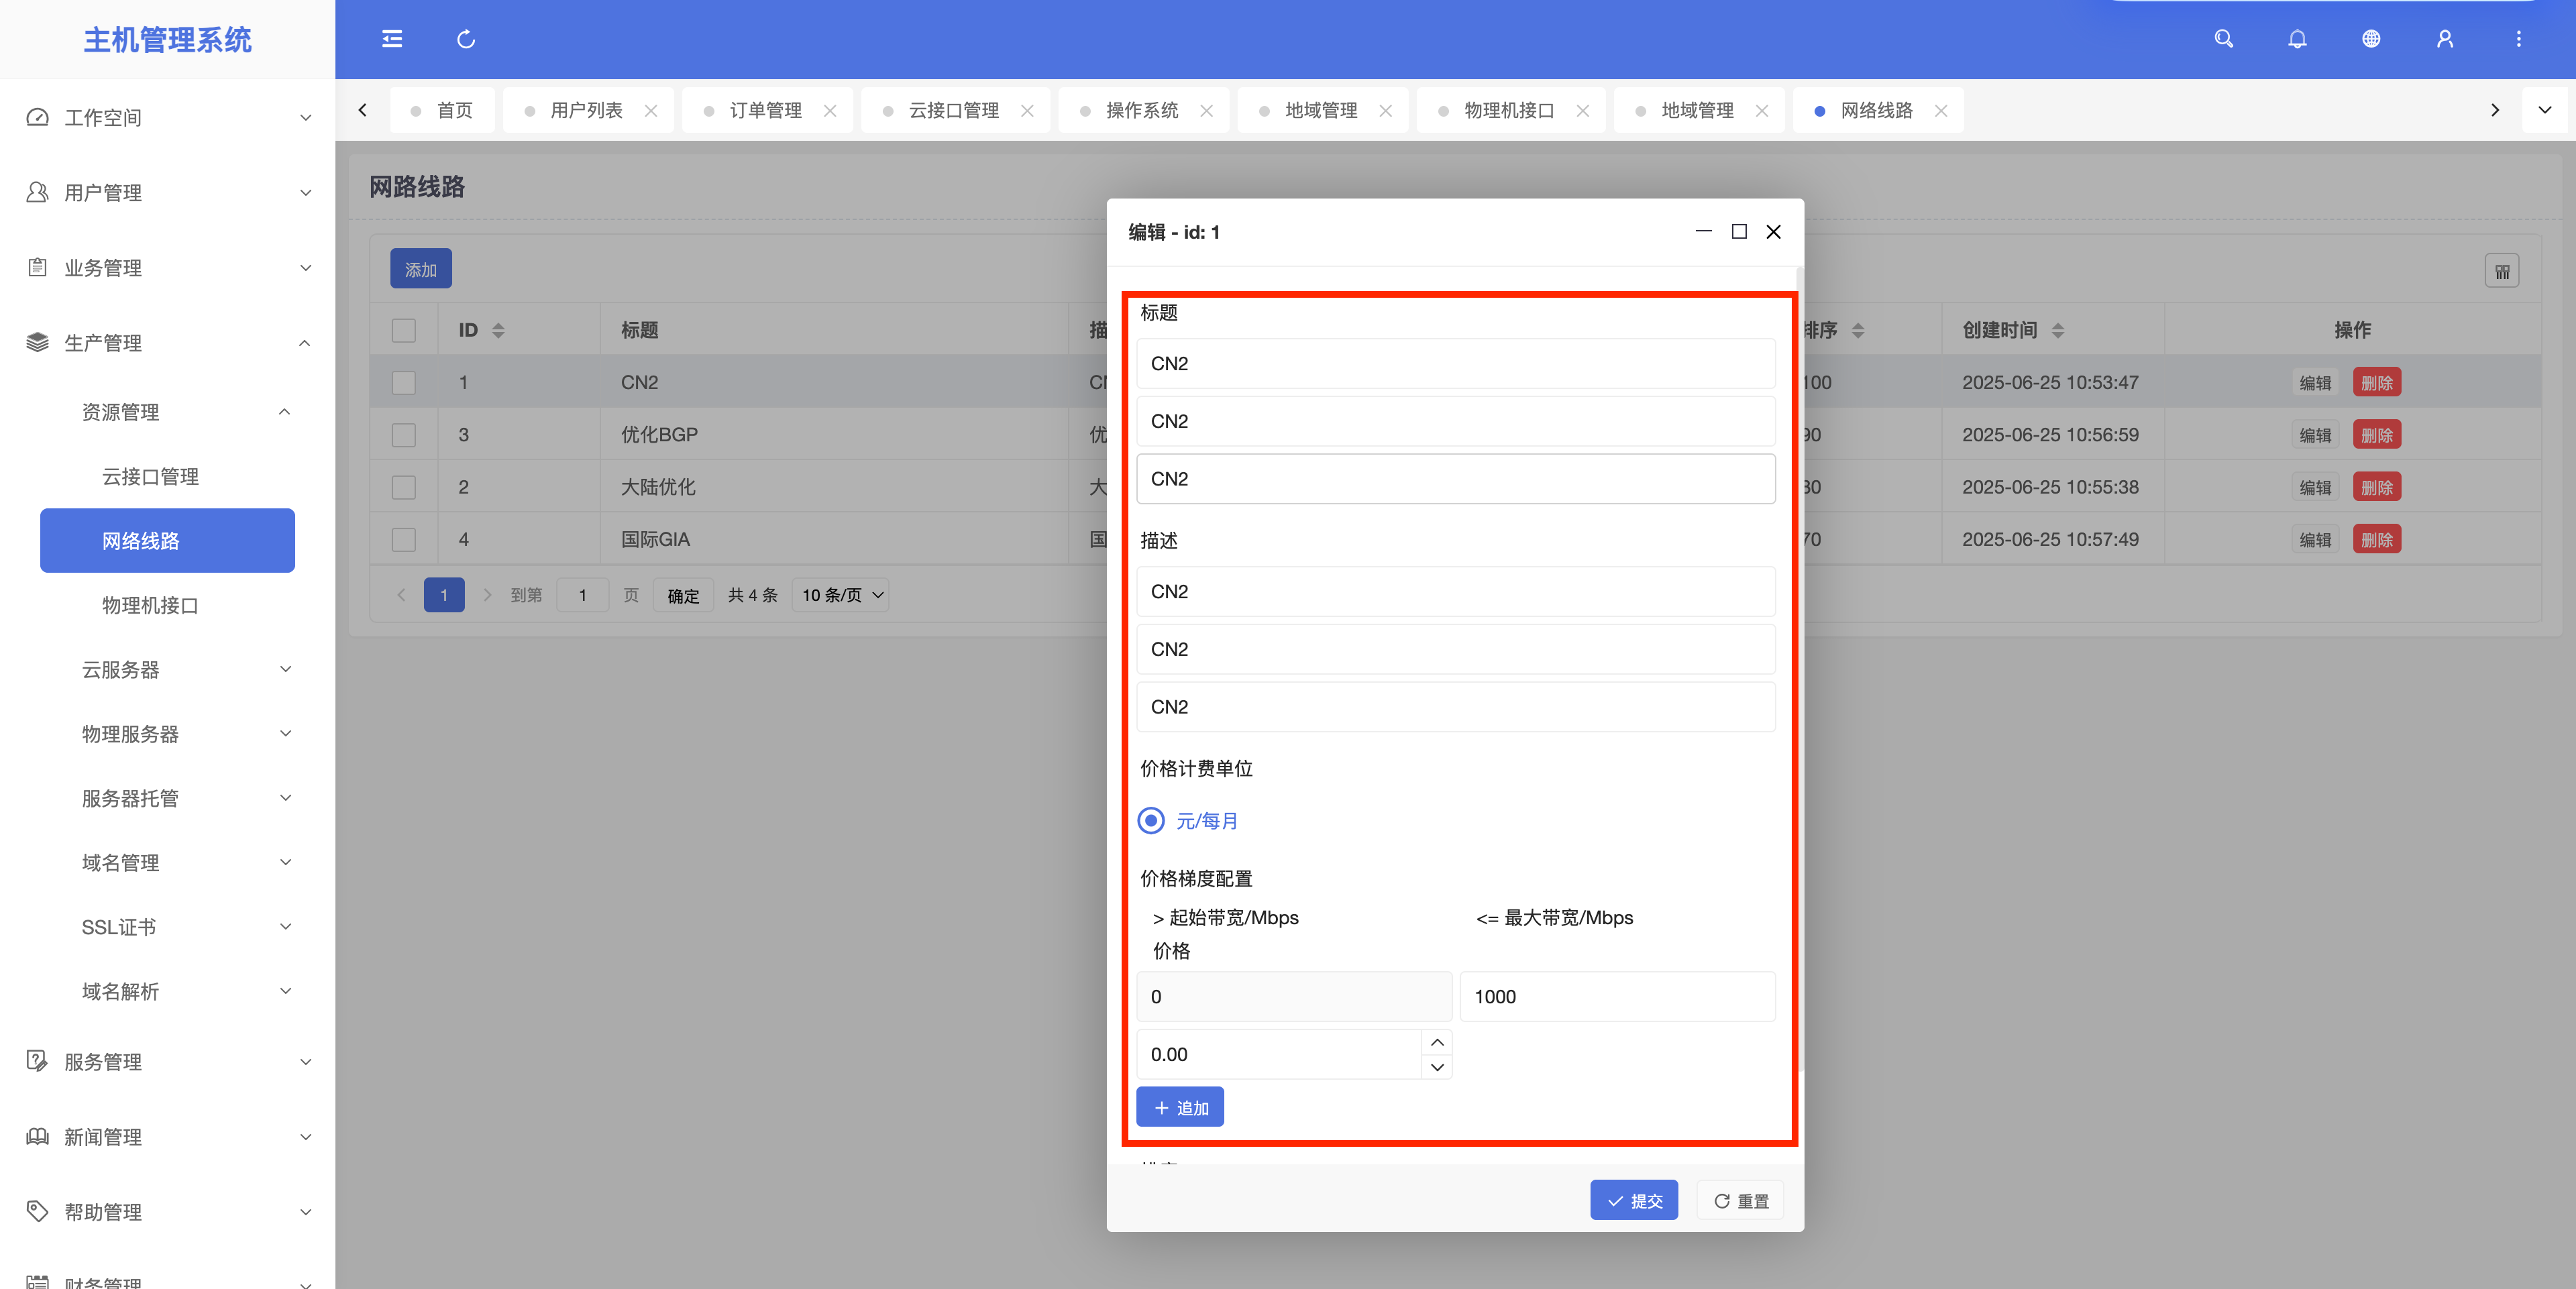This screenshot has width=2576, height=1289.
Task: Click the sidebar collapse menu icon
Action: tap(392, 39)
